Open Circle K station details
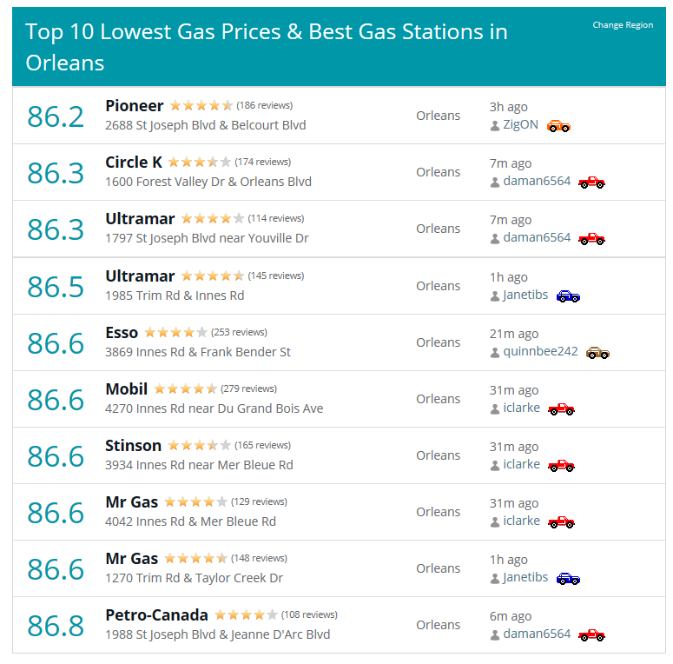Image resolution: width=673 pixels, height=664 pixels. [x=134, y=163]
